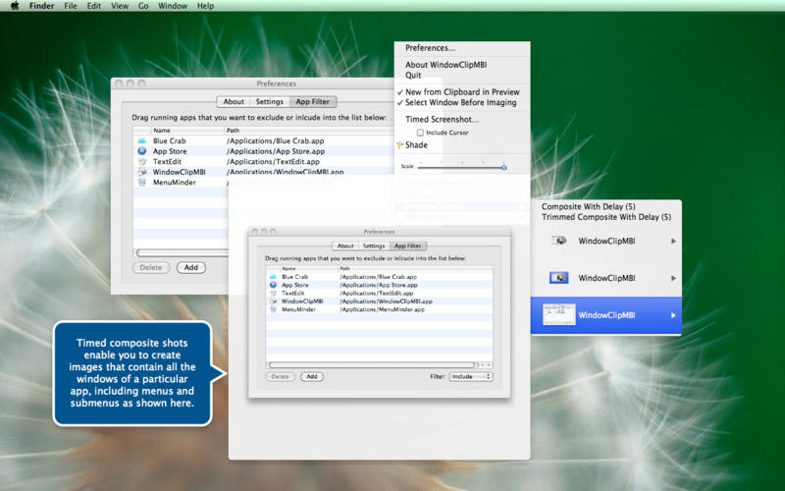Click Add button in front Preferences window
The width and height of the screenshot is (785, 491).
click(x=312, y=377)
